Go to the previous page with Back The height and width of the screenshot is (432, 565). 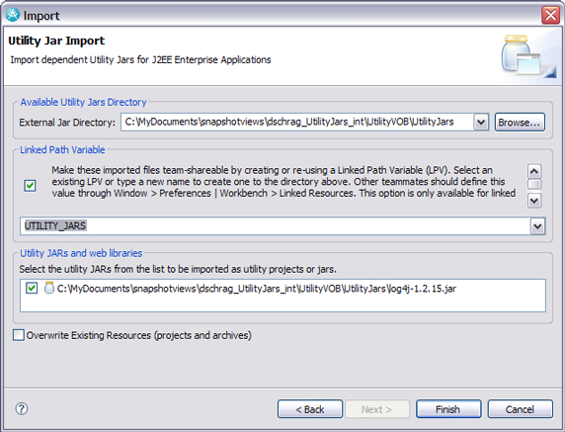pos(310,409)
